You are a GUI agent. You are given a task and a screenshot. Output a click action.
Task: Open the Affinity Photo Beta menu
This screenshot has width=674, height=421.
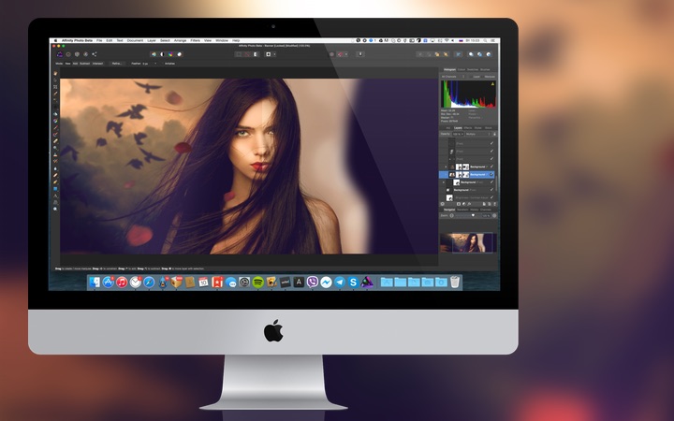78,40
